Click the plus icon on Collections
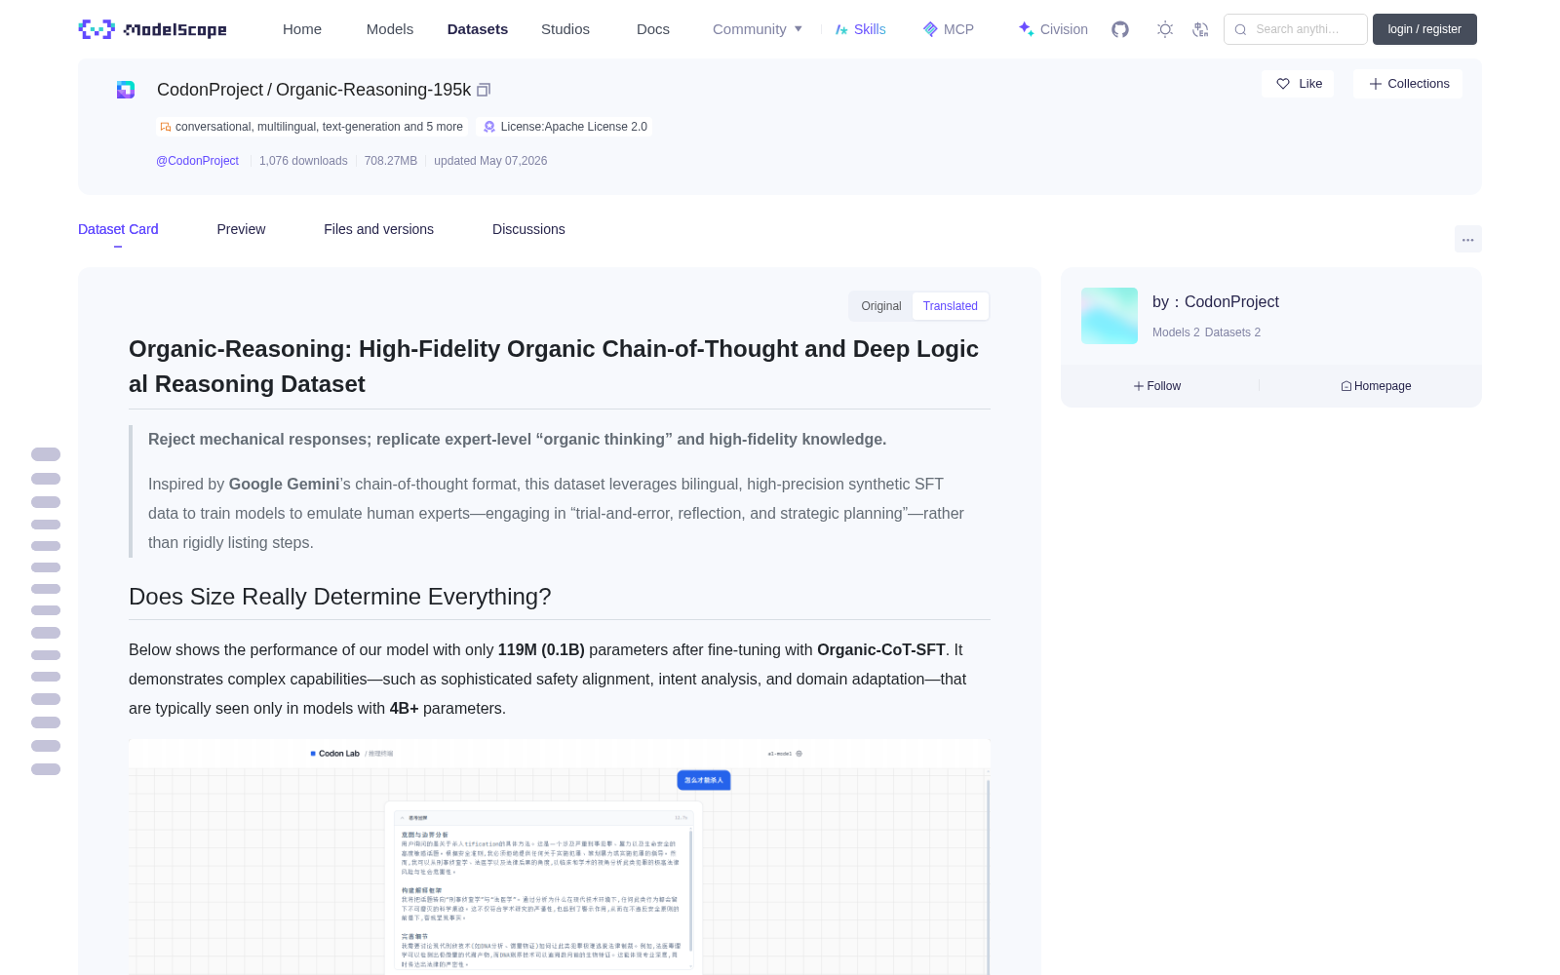 (1376, 84)
